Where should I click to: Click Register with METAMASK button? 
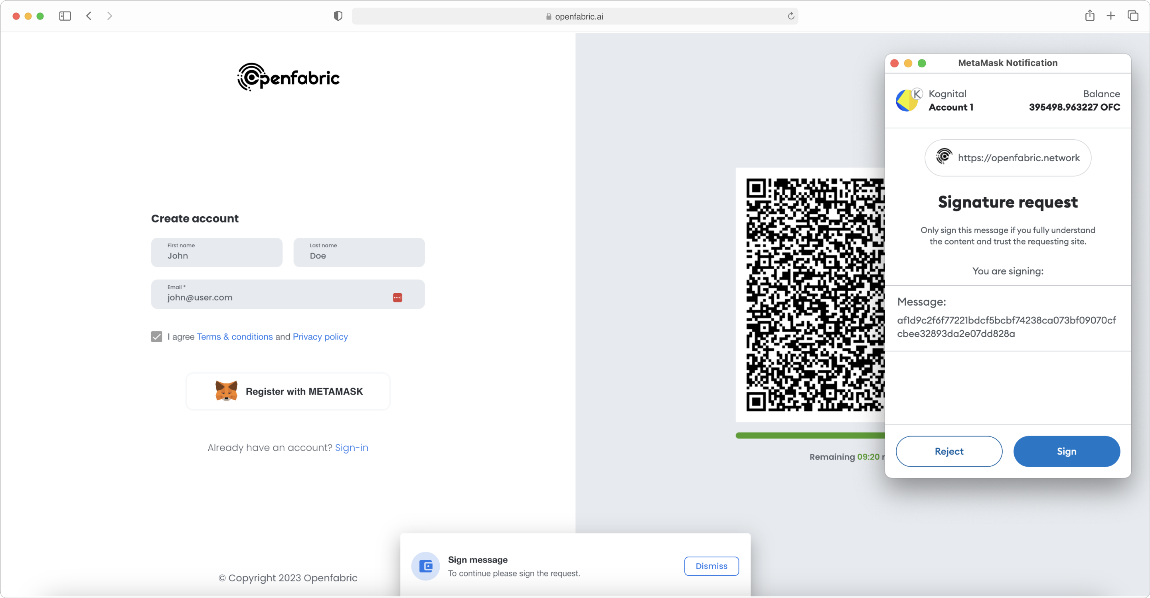[x=288, y=391]
